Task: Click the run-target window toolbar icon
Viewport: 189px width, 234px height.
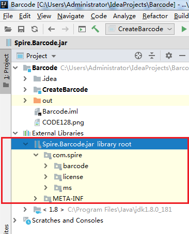Action: tap(82, 29)
